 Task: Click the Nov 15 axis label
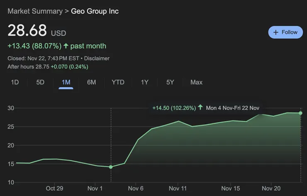[x=230, y=189]
